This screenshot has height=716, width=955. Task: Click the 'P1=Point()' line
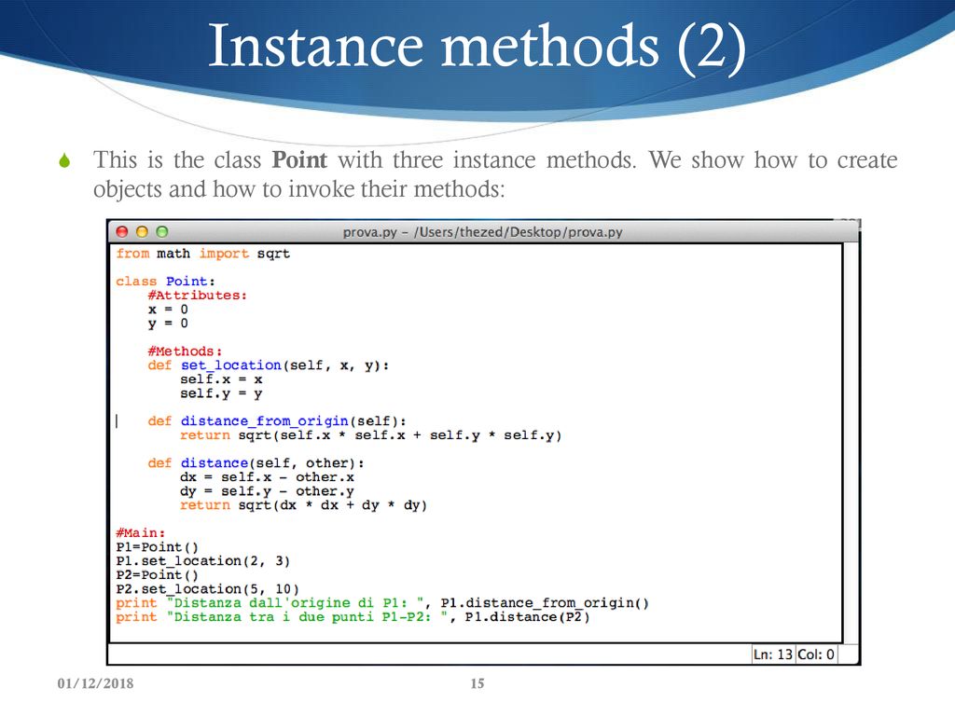point(157,547)
